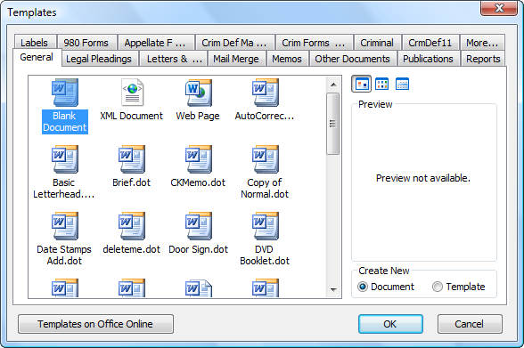
Task: Switch to the Legal Pleadings tab
Action: point(99,59)
